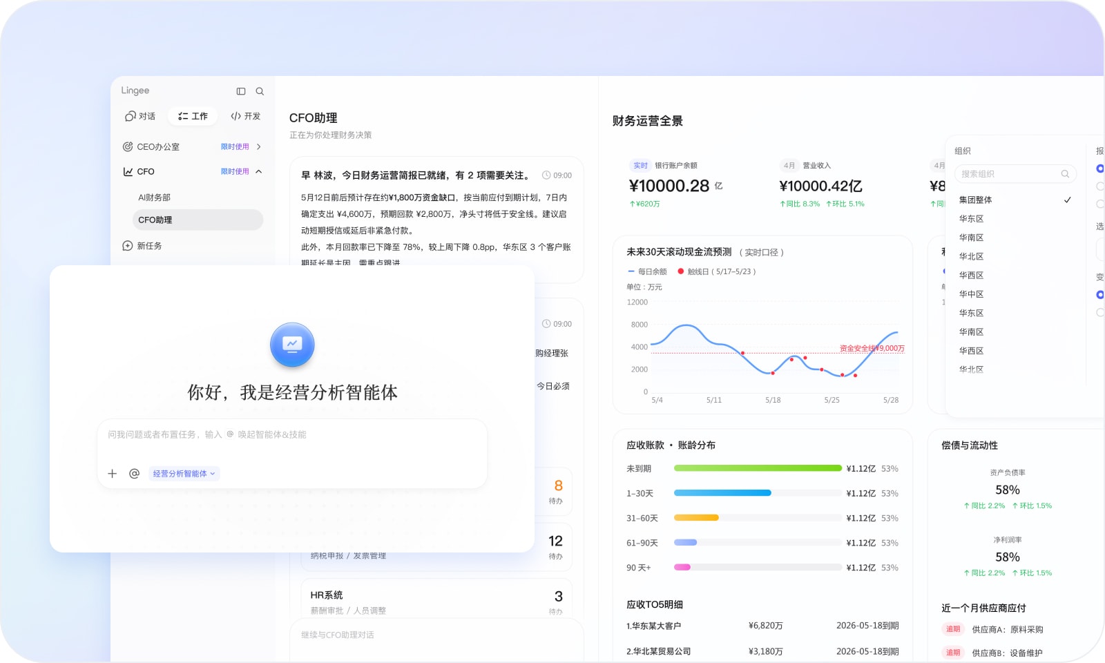The image size is (1105, 663).
Task: Select the CFO助理 sidebar item
Action: tap(198, 220)
